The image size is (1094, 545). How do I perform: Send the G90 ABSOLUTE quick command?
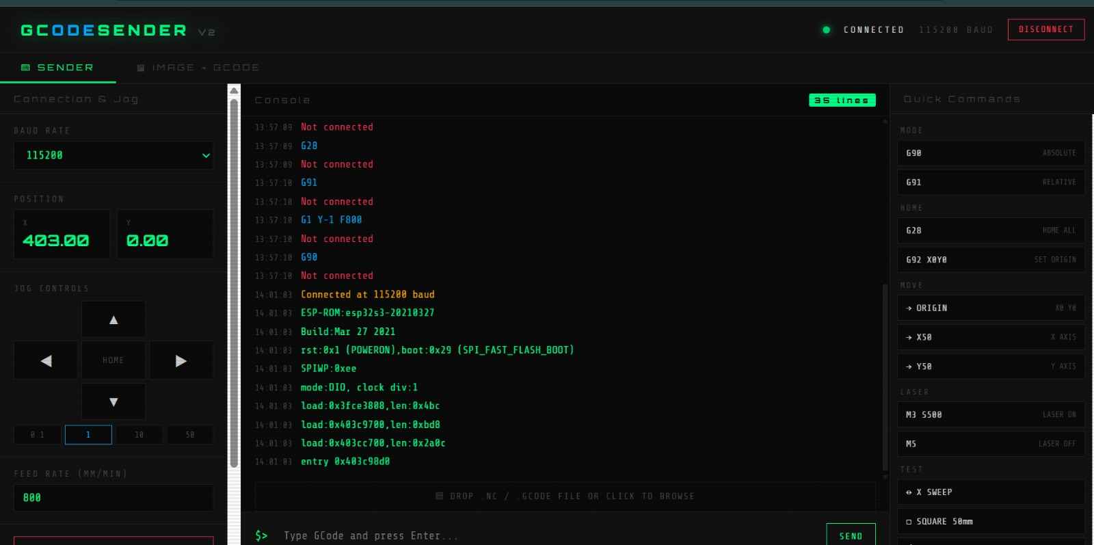991,153
